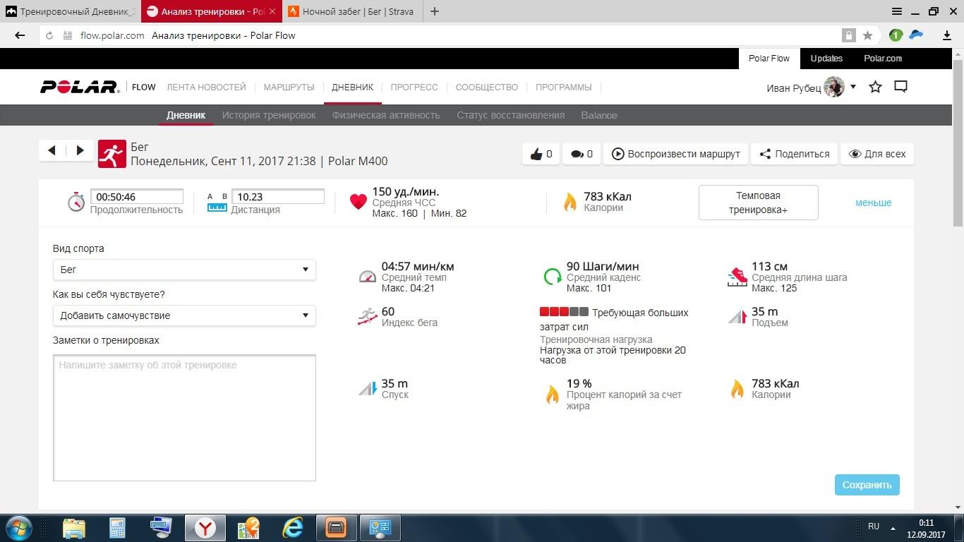Click the favorites star icon in header
The image size is (964, 542).
[x=875, y=87]
